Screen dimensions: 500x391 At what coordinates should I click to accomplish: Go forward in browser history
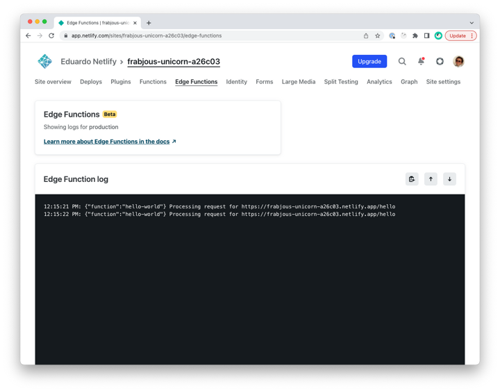(x=40, y=35)
